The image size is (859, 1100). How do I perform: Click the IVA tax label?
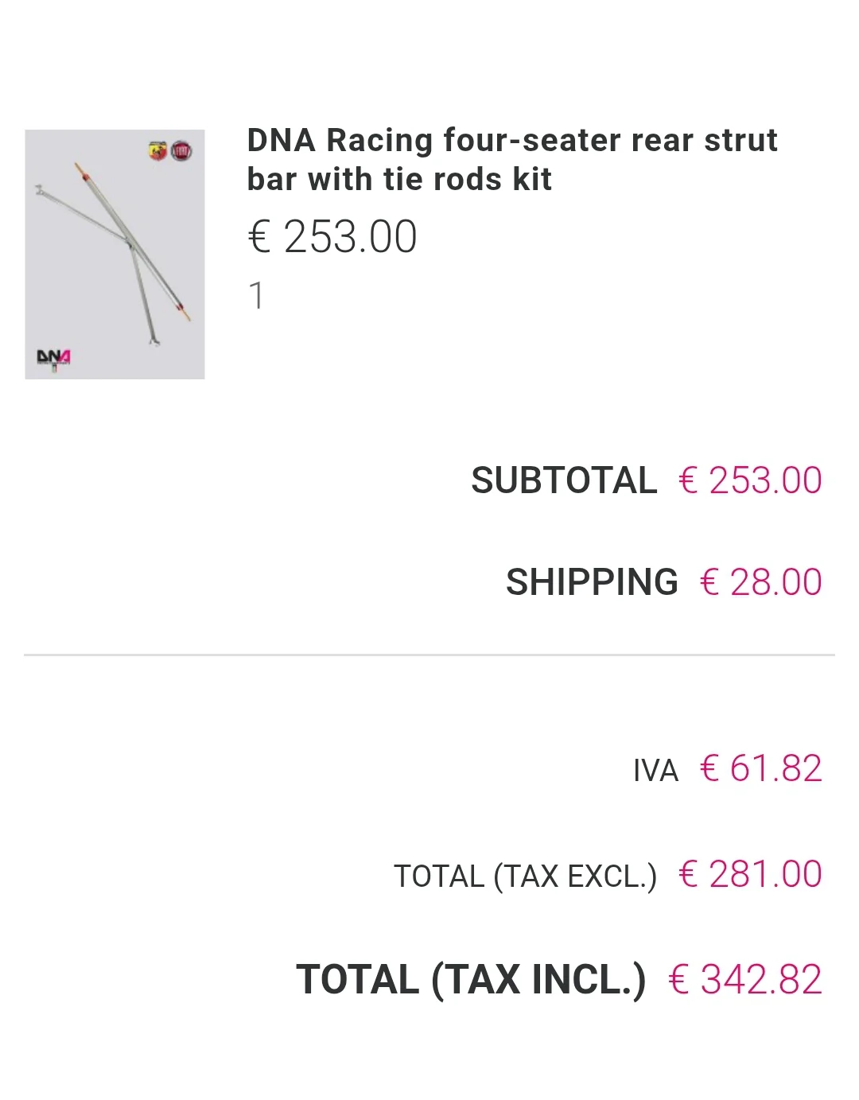tap(655, 770)
